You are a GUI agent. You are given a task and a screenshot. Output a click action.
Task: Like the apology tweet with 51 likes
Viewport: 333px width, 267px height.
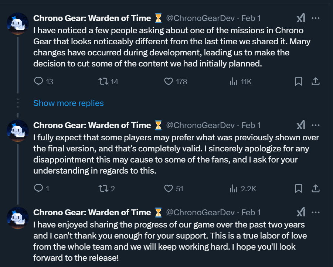(169, 188)
